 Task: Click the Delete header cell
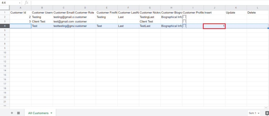pyautogui.click(x=258, y=13)
